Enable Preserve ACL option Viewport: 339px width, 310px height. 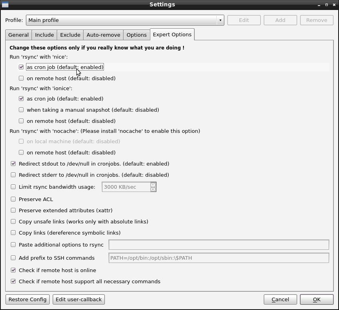coord(13,199)
